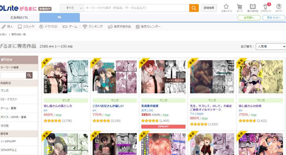Filter by その他 work format
The height and width of the screenshot is (155, 286).
coord(19,126)
